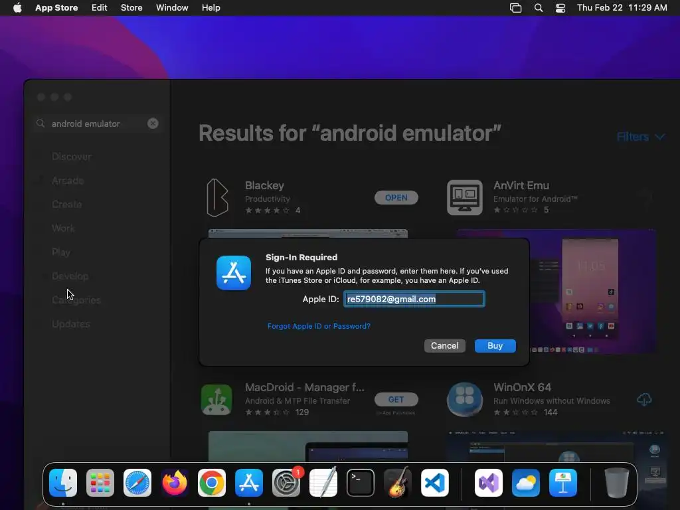The image size is (680, 510).
Task: Click the AnVirt Emu app title
Action: (521, 186)
